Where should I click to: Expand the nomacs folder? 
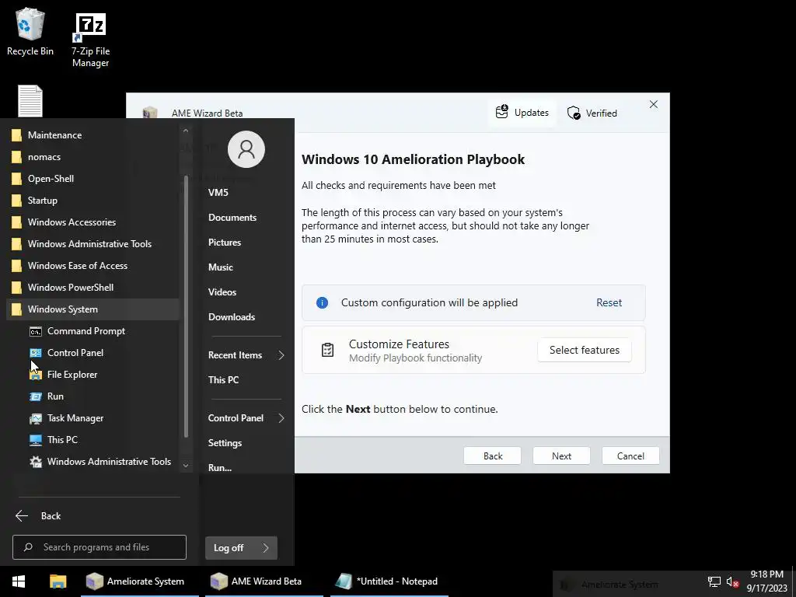click(x=93, y=157)
